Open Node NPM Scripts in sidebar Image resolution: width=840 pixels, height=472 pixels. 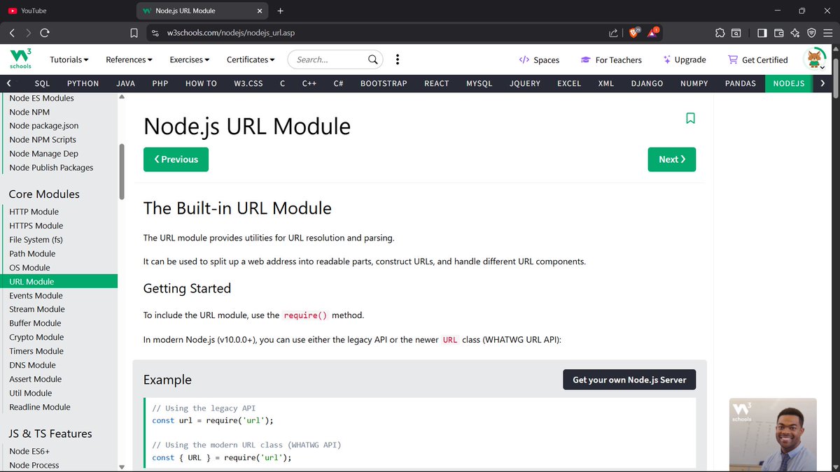coord(43,140)
